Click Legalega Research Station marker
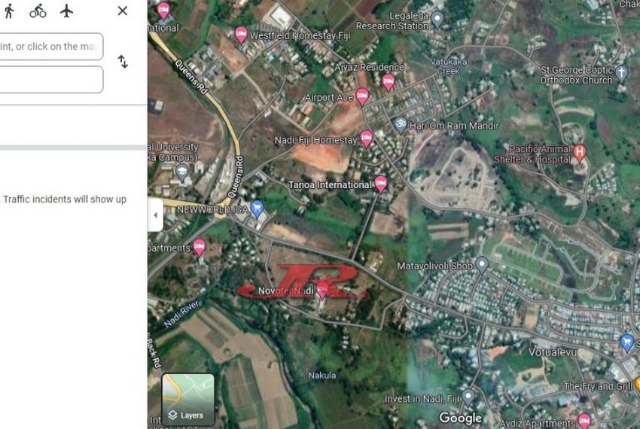640x429 pixels. point(437,19)
